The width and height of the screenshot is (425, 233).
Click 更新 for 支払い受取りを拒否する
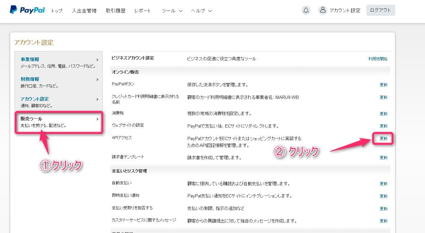click(x=383, y=209)
